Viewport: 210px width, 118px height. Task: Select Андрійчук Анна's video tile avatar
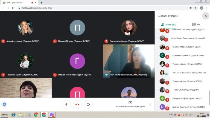[x=26, y=28]
